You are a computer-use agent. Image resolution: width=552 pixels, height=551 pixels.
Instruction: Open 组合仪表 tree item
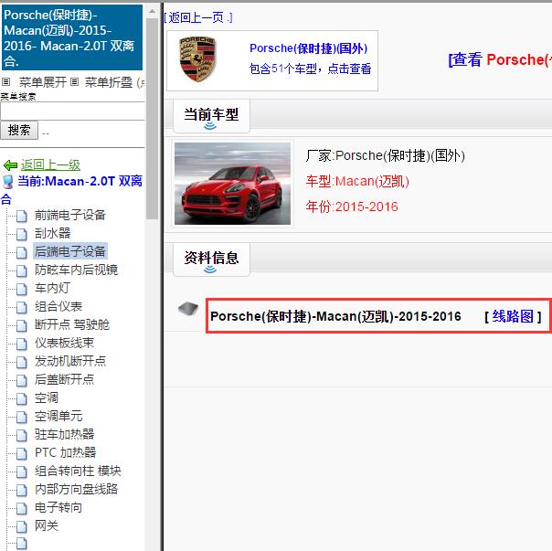tap(58, 306)
